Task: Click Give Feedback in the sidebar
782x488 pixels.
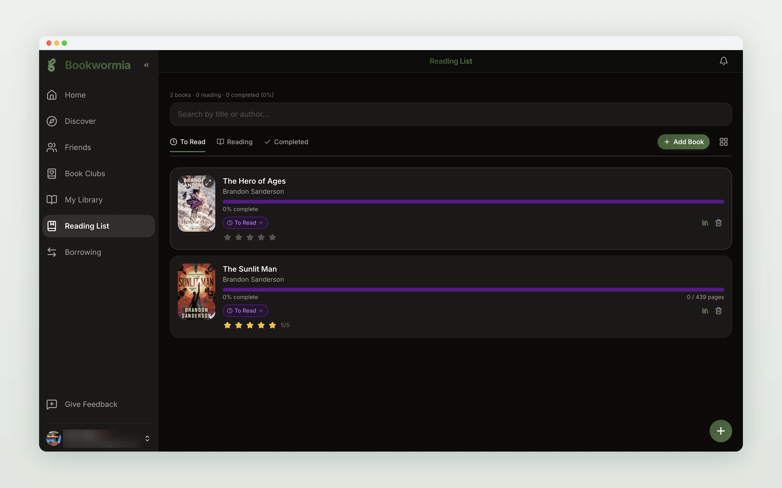Action: pos(98,404)
